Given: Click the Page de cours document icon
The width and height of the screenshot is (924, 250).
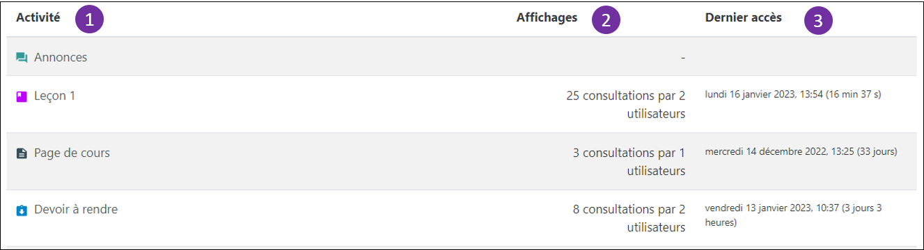Looking at the screenshot, I should [x=22, y=153].
